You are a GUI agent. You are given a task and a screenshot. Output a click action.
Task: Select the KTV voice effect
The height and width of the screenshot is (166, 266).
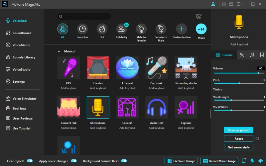tap(68, 68)
